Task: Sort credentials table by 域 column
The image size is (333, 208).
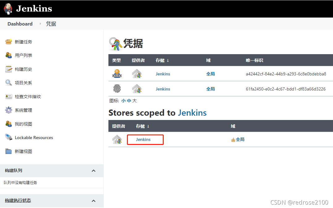Action: click(208, 60)
